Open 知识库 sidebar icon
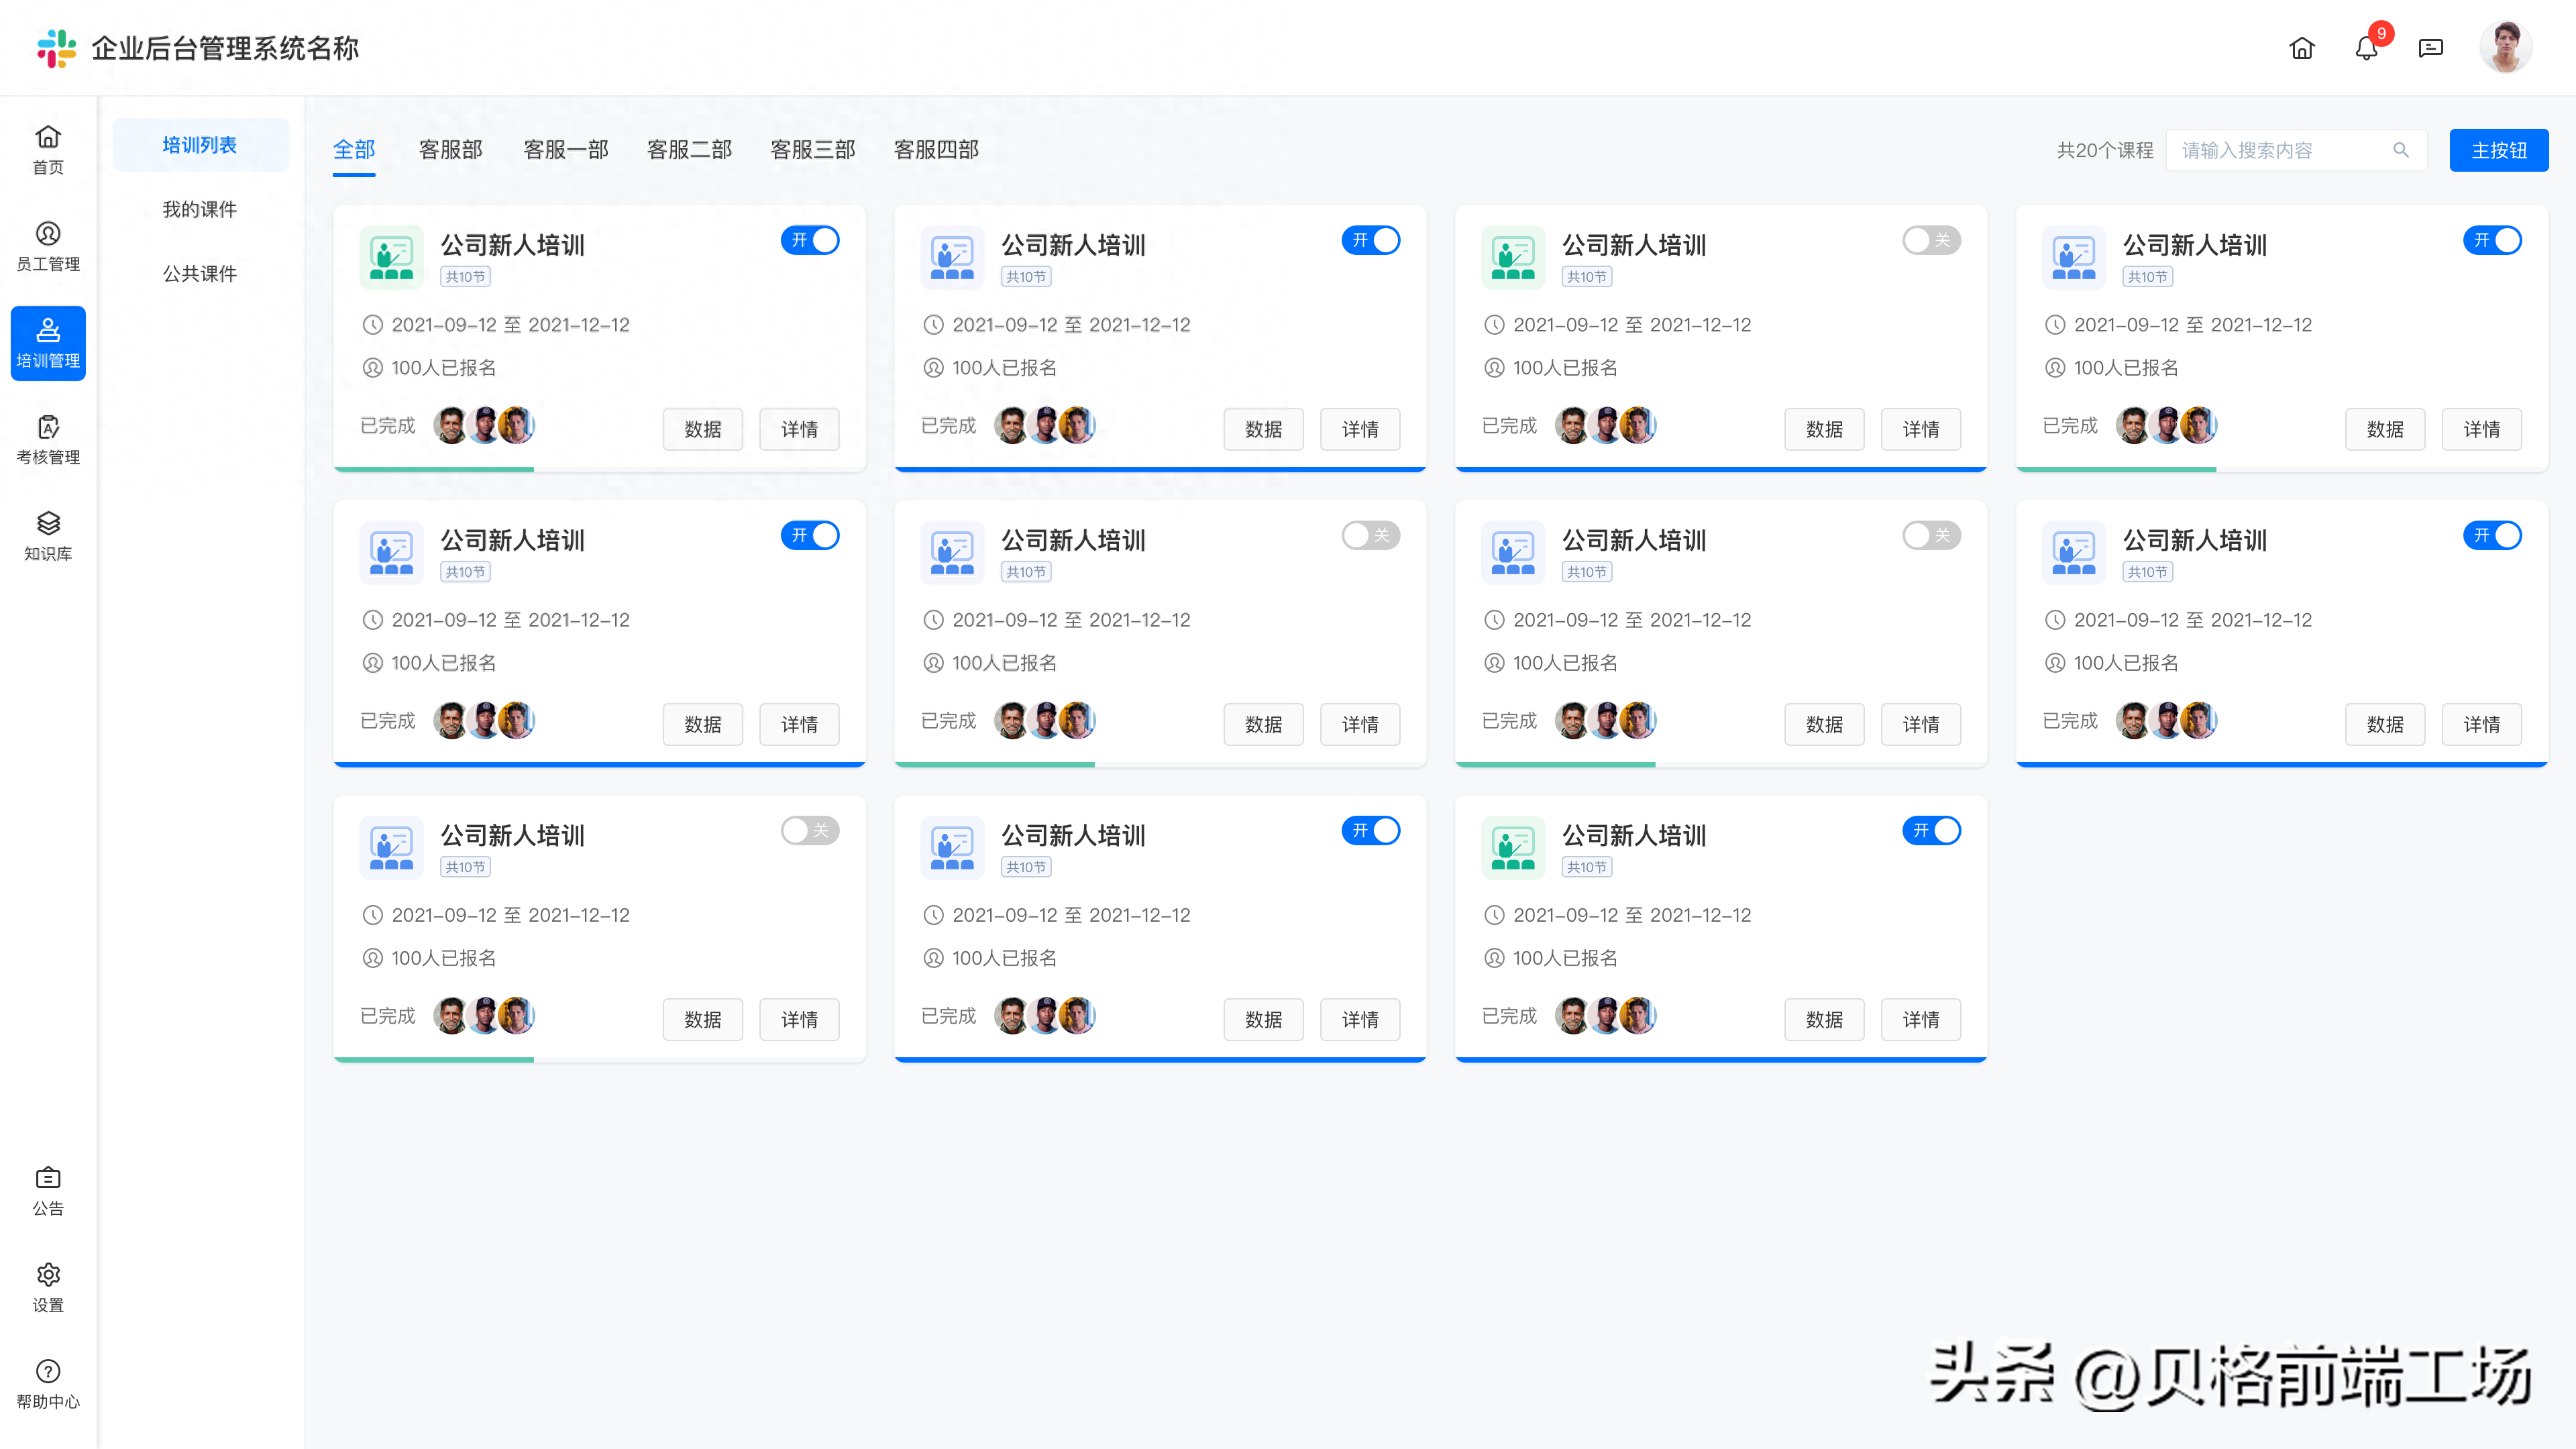The width and height of the screenshot is (2576, 1449). (48, 536)
